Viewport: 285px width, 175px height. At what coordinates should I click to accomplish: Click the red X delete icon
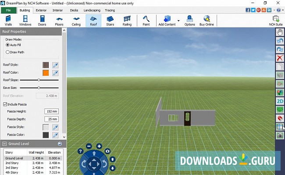[x=280, y=58]
